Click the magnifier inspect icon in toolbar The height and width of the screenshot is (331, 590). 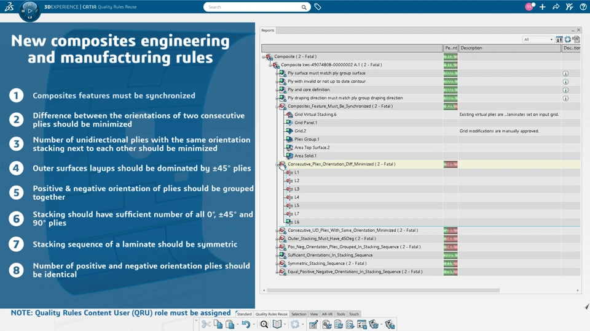pos(264,324)
